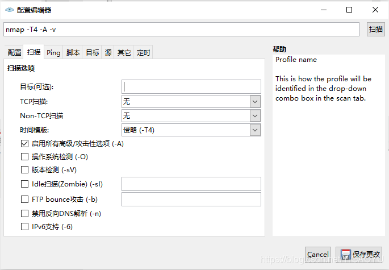Switch to the 定时 tab

(x=143, y=52)
